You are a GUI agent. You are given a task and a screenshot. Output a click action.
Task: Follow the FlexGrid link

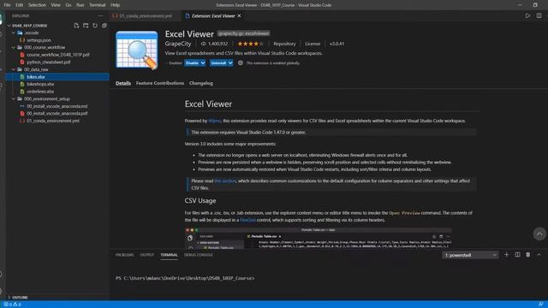pyautogui.click(x=247, y=220)
